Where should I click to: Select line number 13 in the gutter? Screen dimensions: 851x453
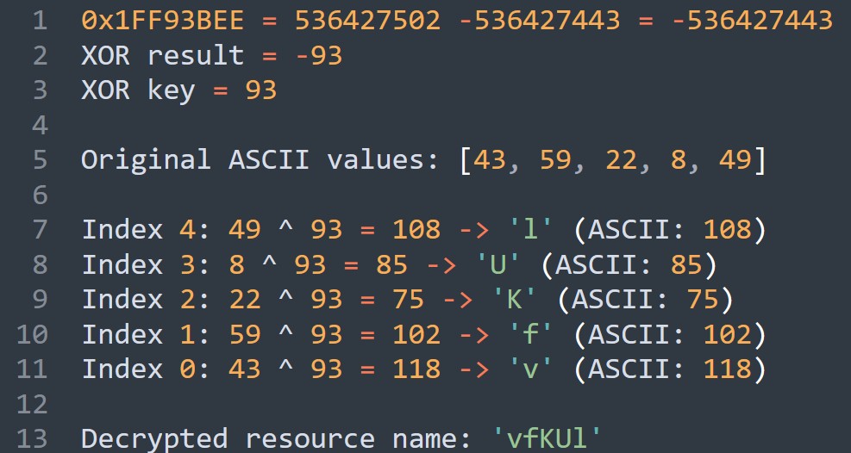(32, 438)
